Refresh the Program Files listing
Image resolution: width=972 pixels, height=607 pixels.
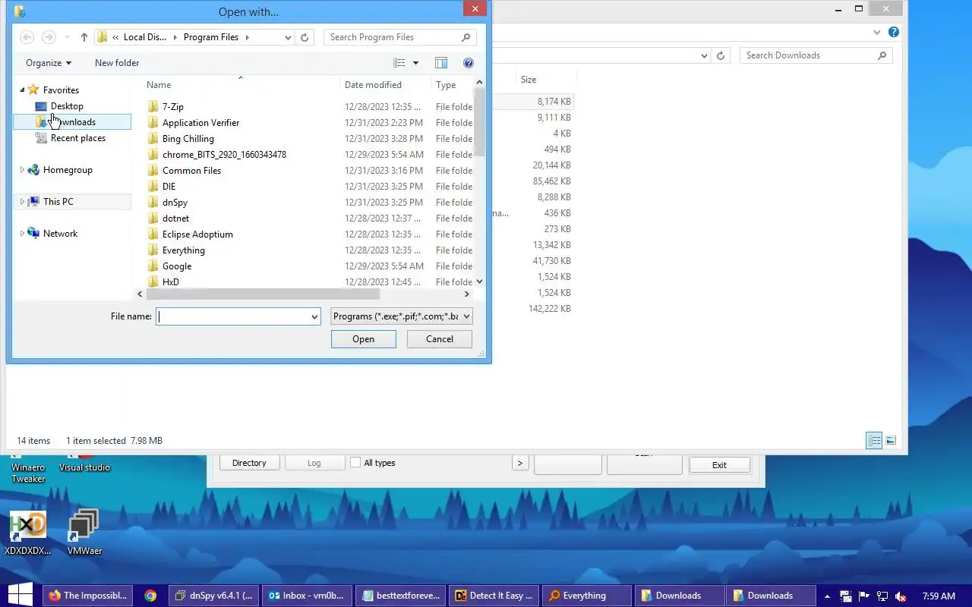[305, 37]
